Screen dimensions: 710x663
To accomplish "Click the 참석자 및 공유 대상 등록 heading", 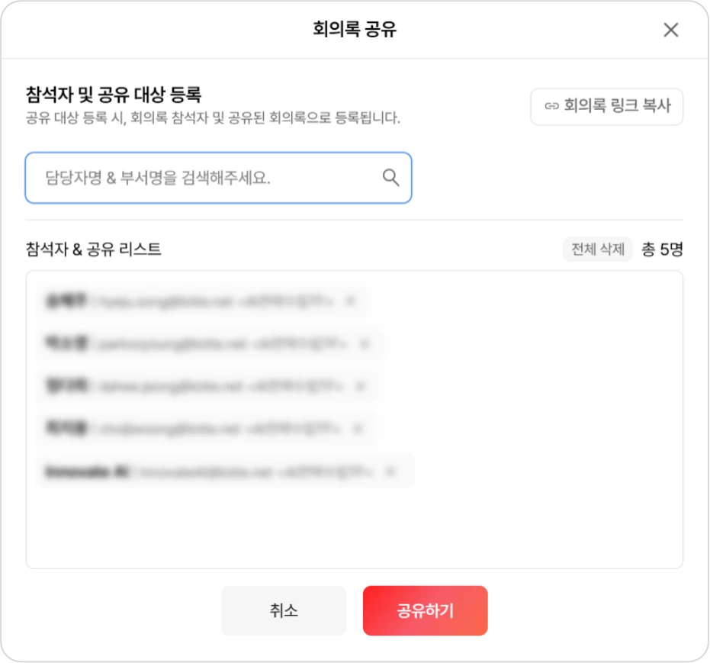I will pos(113,95).
